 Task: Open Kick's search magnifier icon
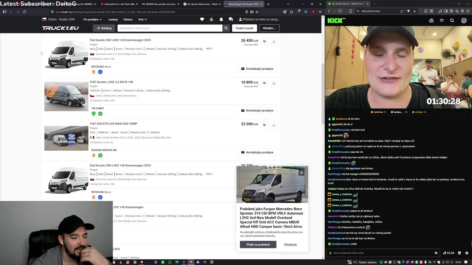pos(452,21)
